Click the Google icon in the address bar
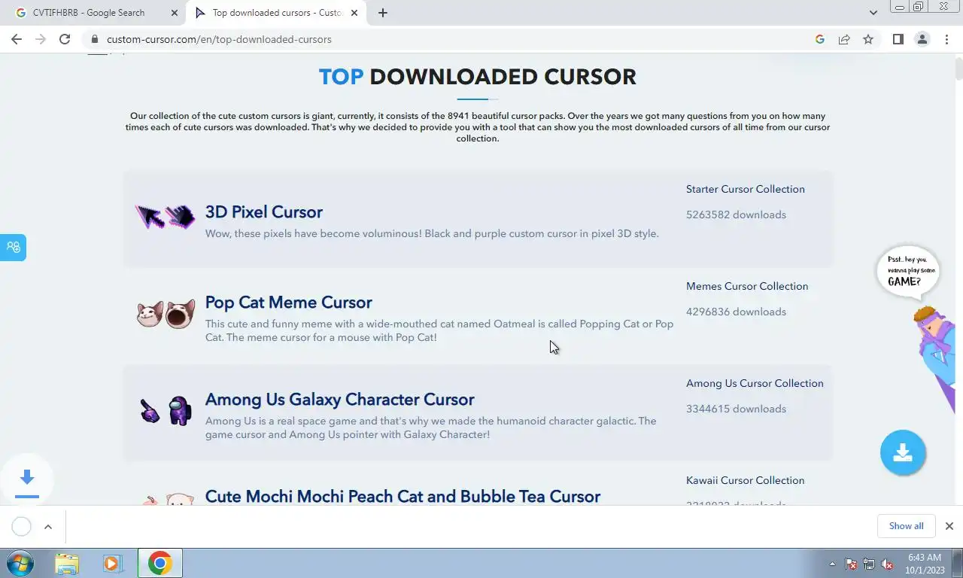The height and width of the screenshot is (578, 963). (820, 39)
